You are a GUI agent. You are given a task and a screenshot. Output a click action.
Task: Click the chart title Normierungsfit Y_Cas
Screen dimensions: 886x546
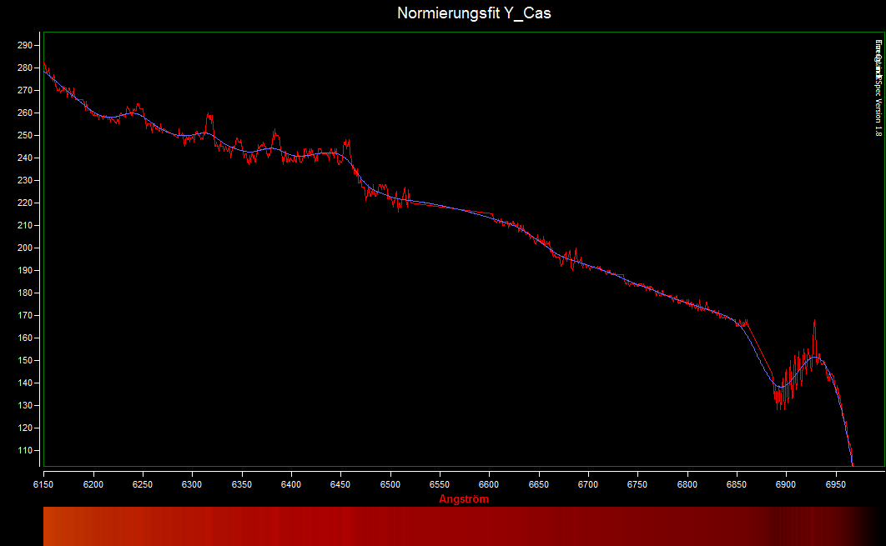point(474,13)
